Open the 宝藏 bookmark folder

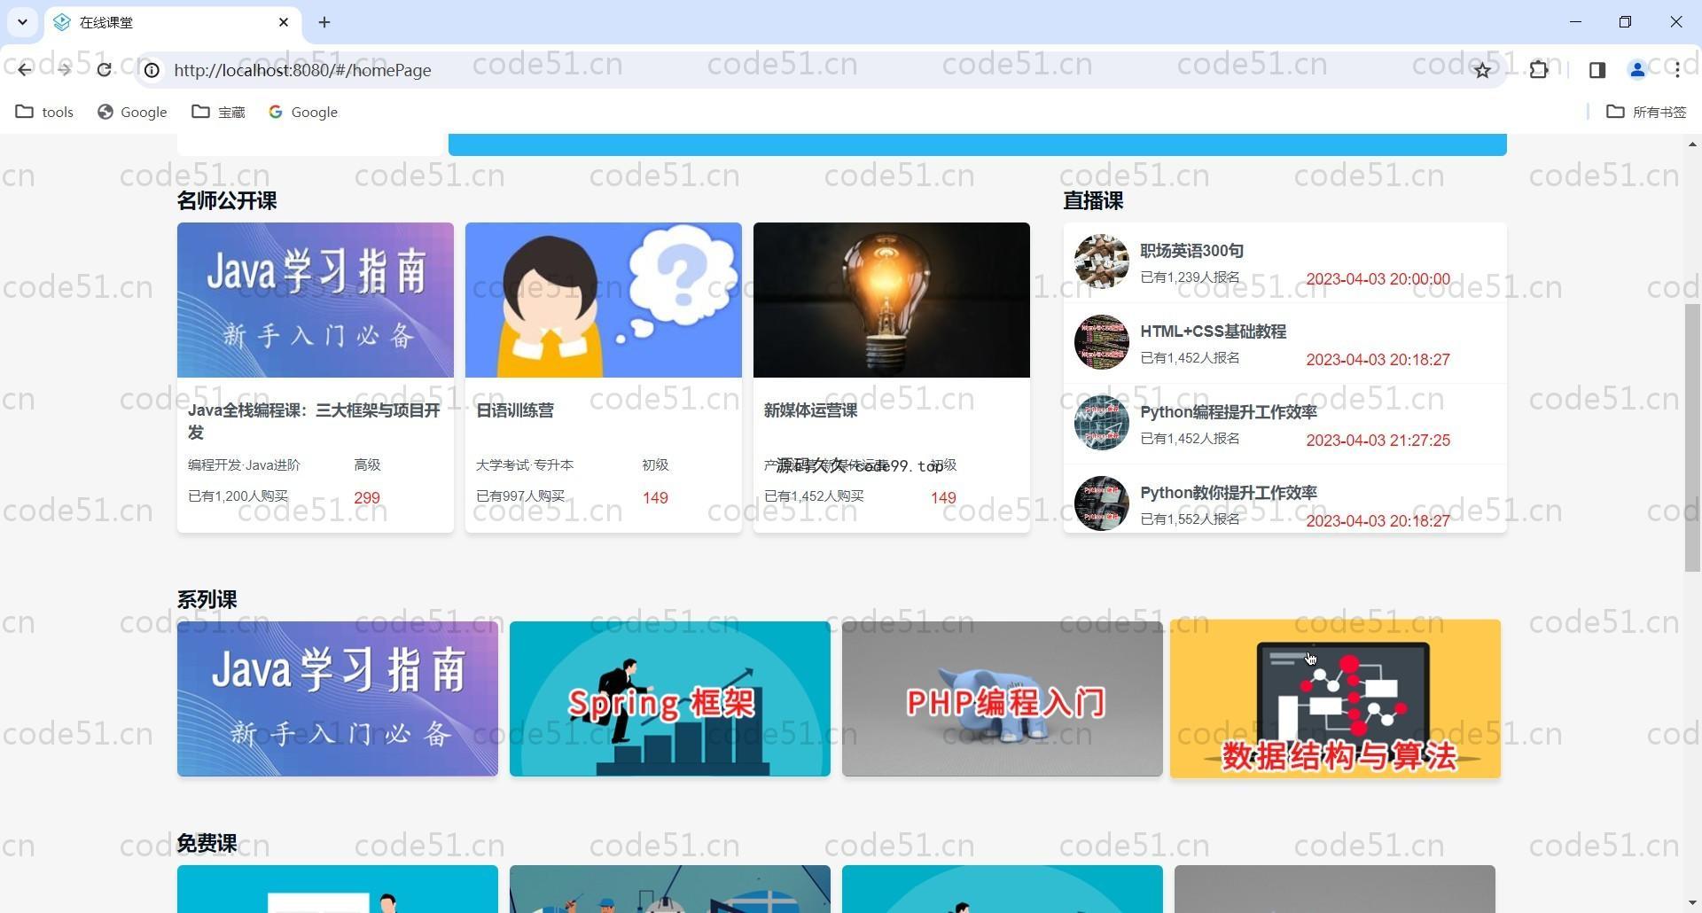point(218,112)
